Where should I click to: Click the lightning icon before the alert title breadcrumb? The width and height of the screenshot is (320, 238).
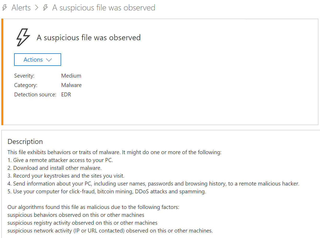coord(45,8)
